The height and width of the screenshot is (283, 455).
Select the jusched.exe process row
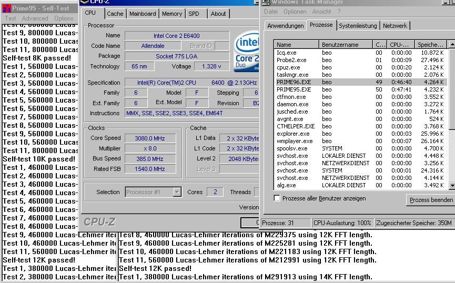point(360,112)
